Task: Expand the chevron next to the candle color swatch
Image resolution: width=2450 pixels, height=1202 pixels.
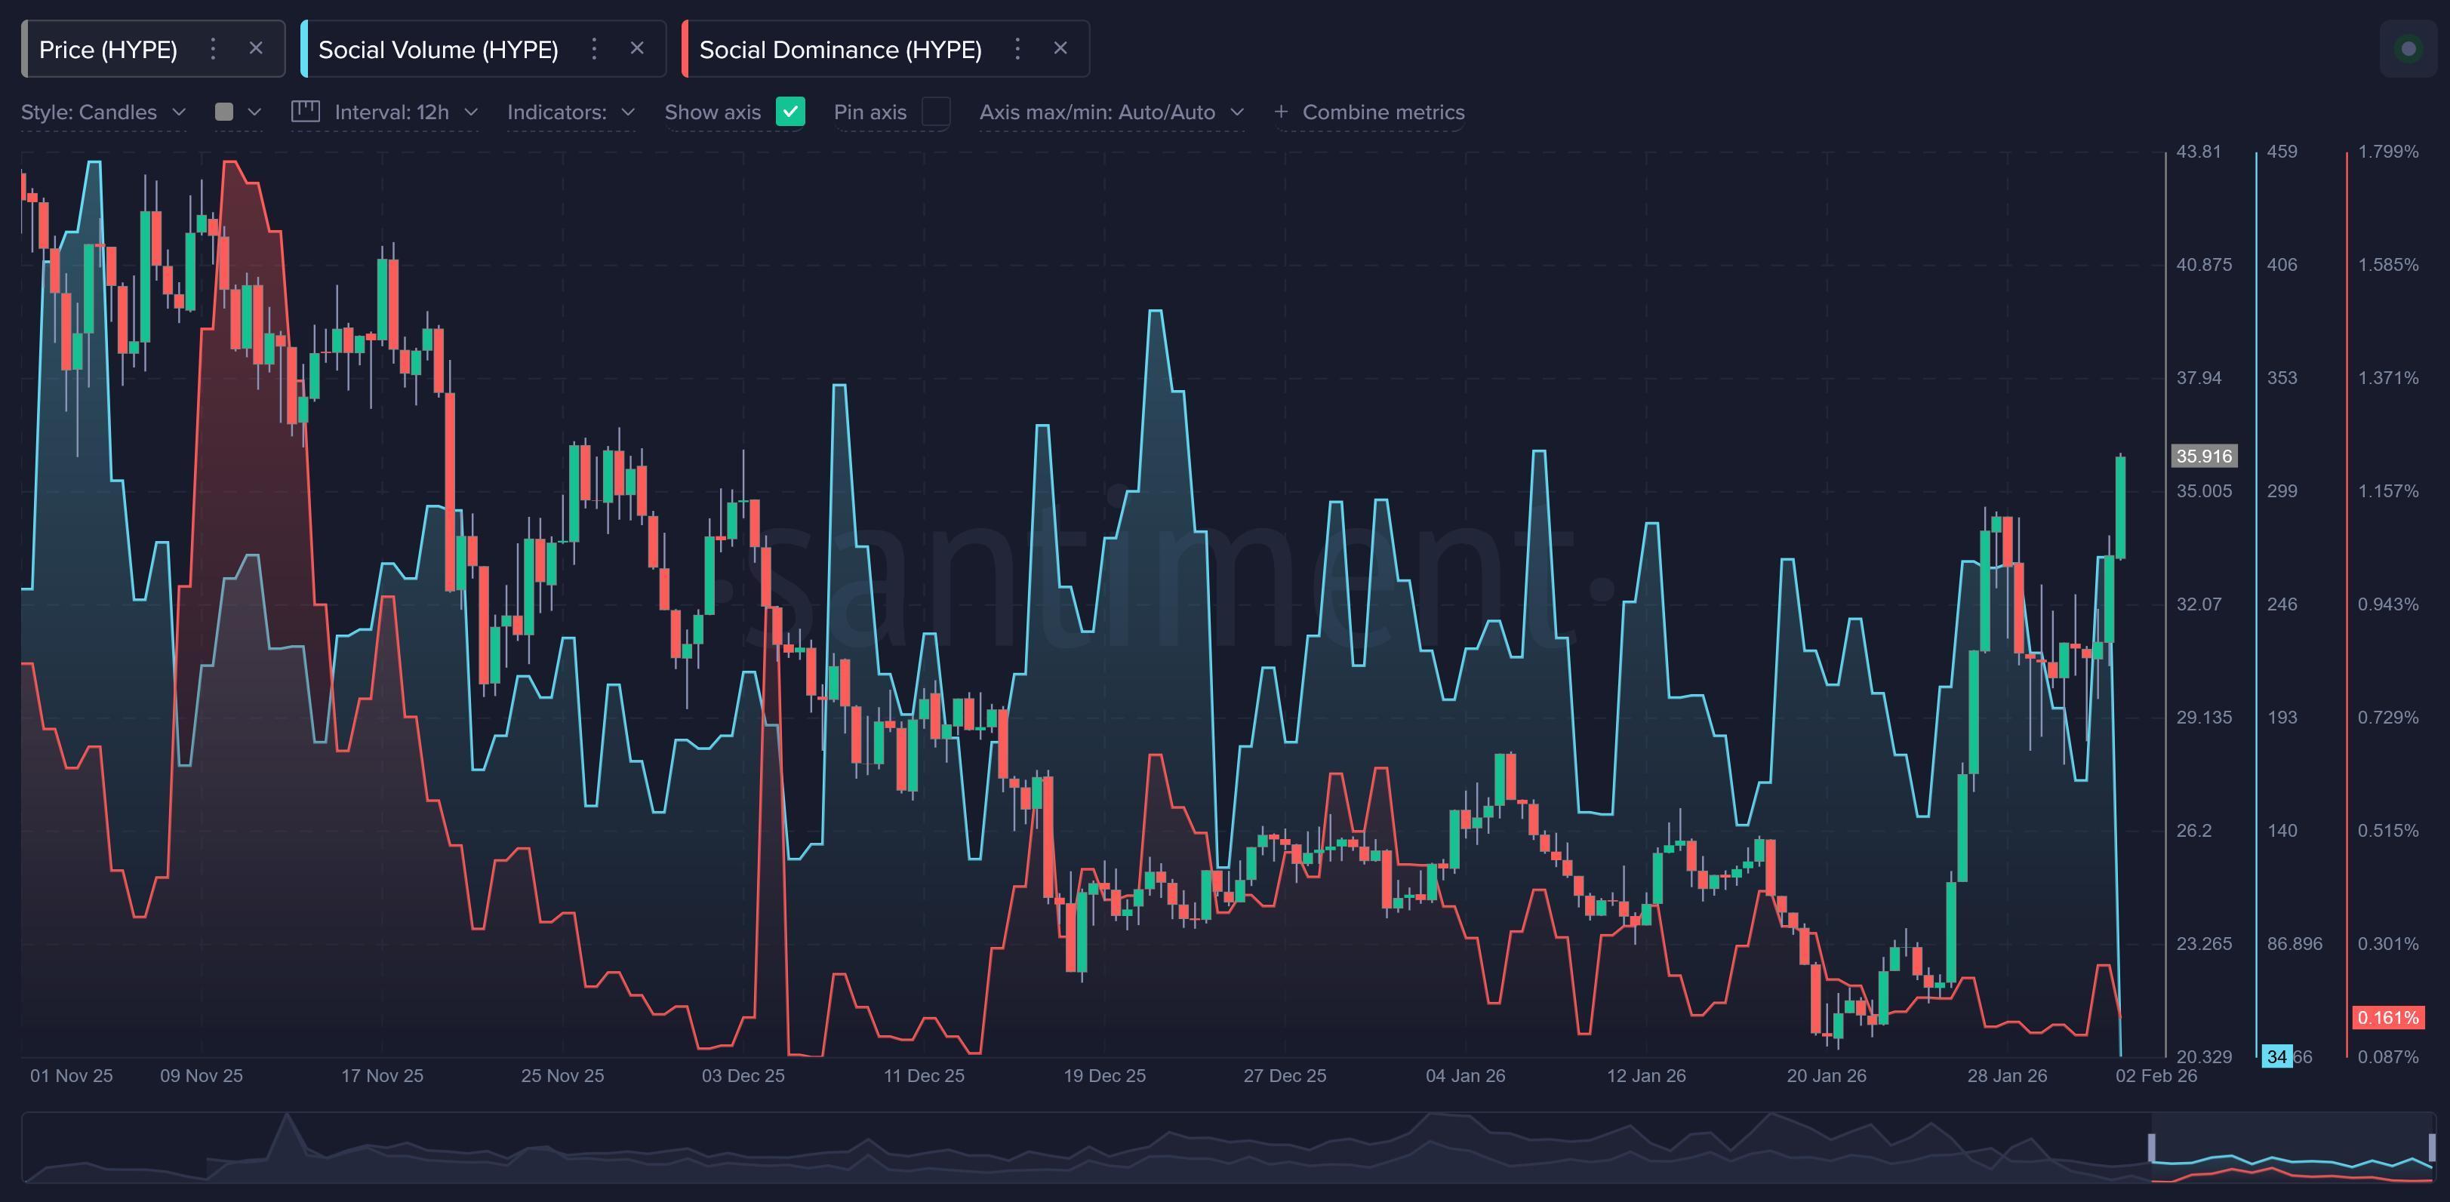Action: (x=254, y=111)
